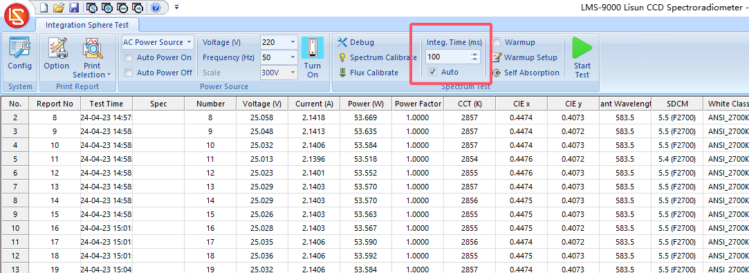Enable Auto Power Off checkbox
Image resolution: width=749 pixels, height=273 pixels.
(128, 73)
